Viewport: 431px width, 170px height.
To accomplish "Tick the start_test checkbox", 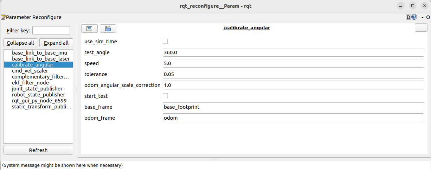I will coord(165,96).
